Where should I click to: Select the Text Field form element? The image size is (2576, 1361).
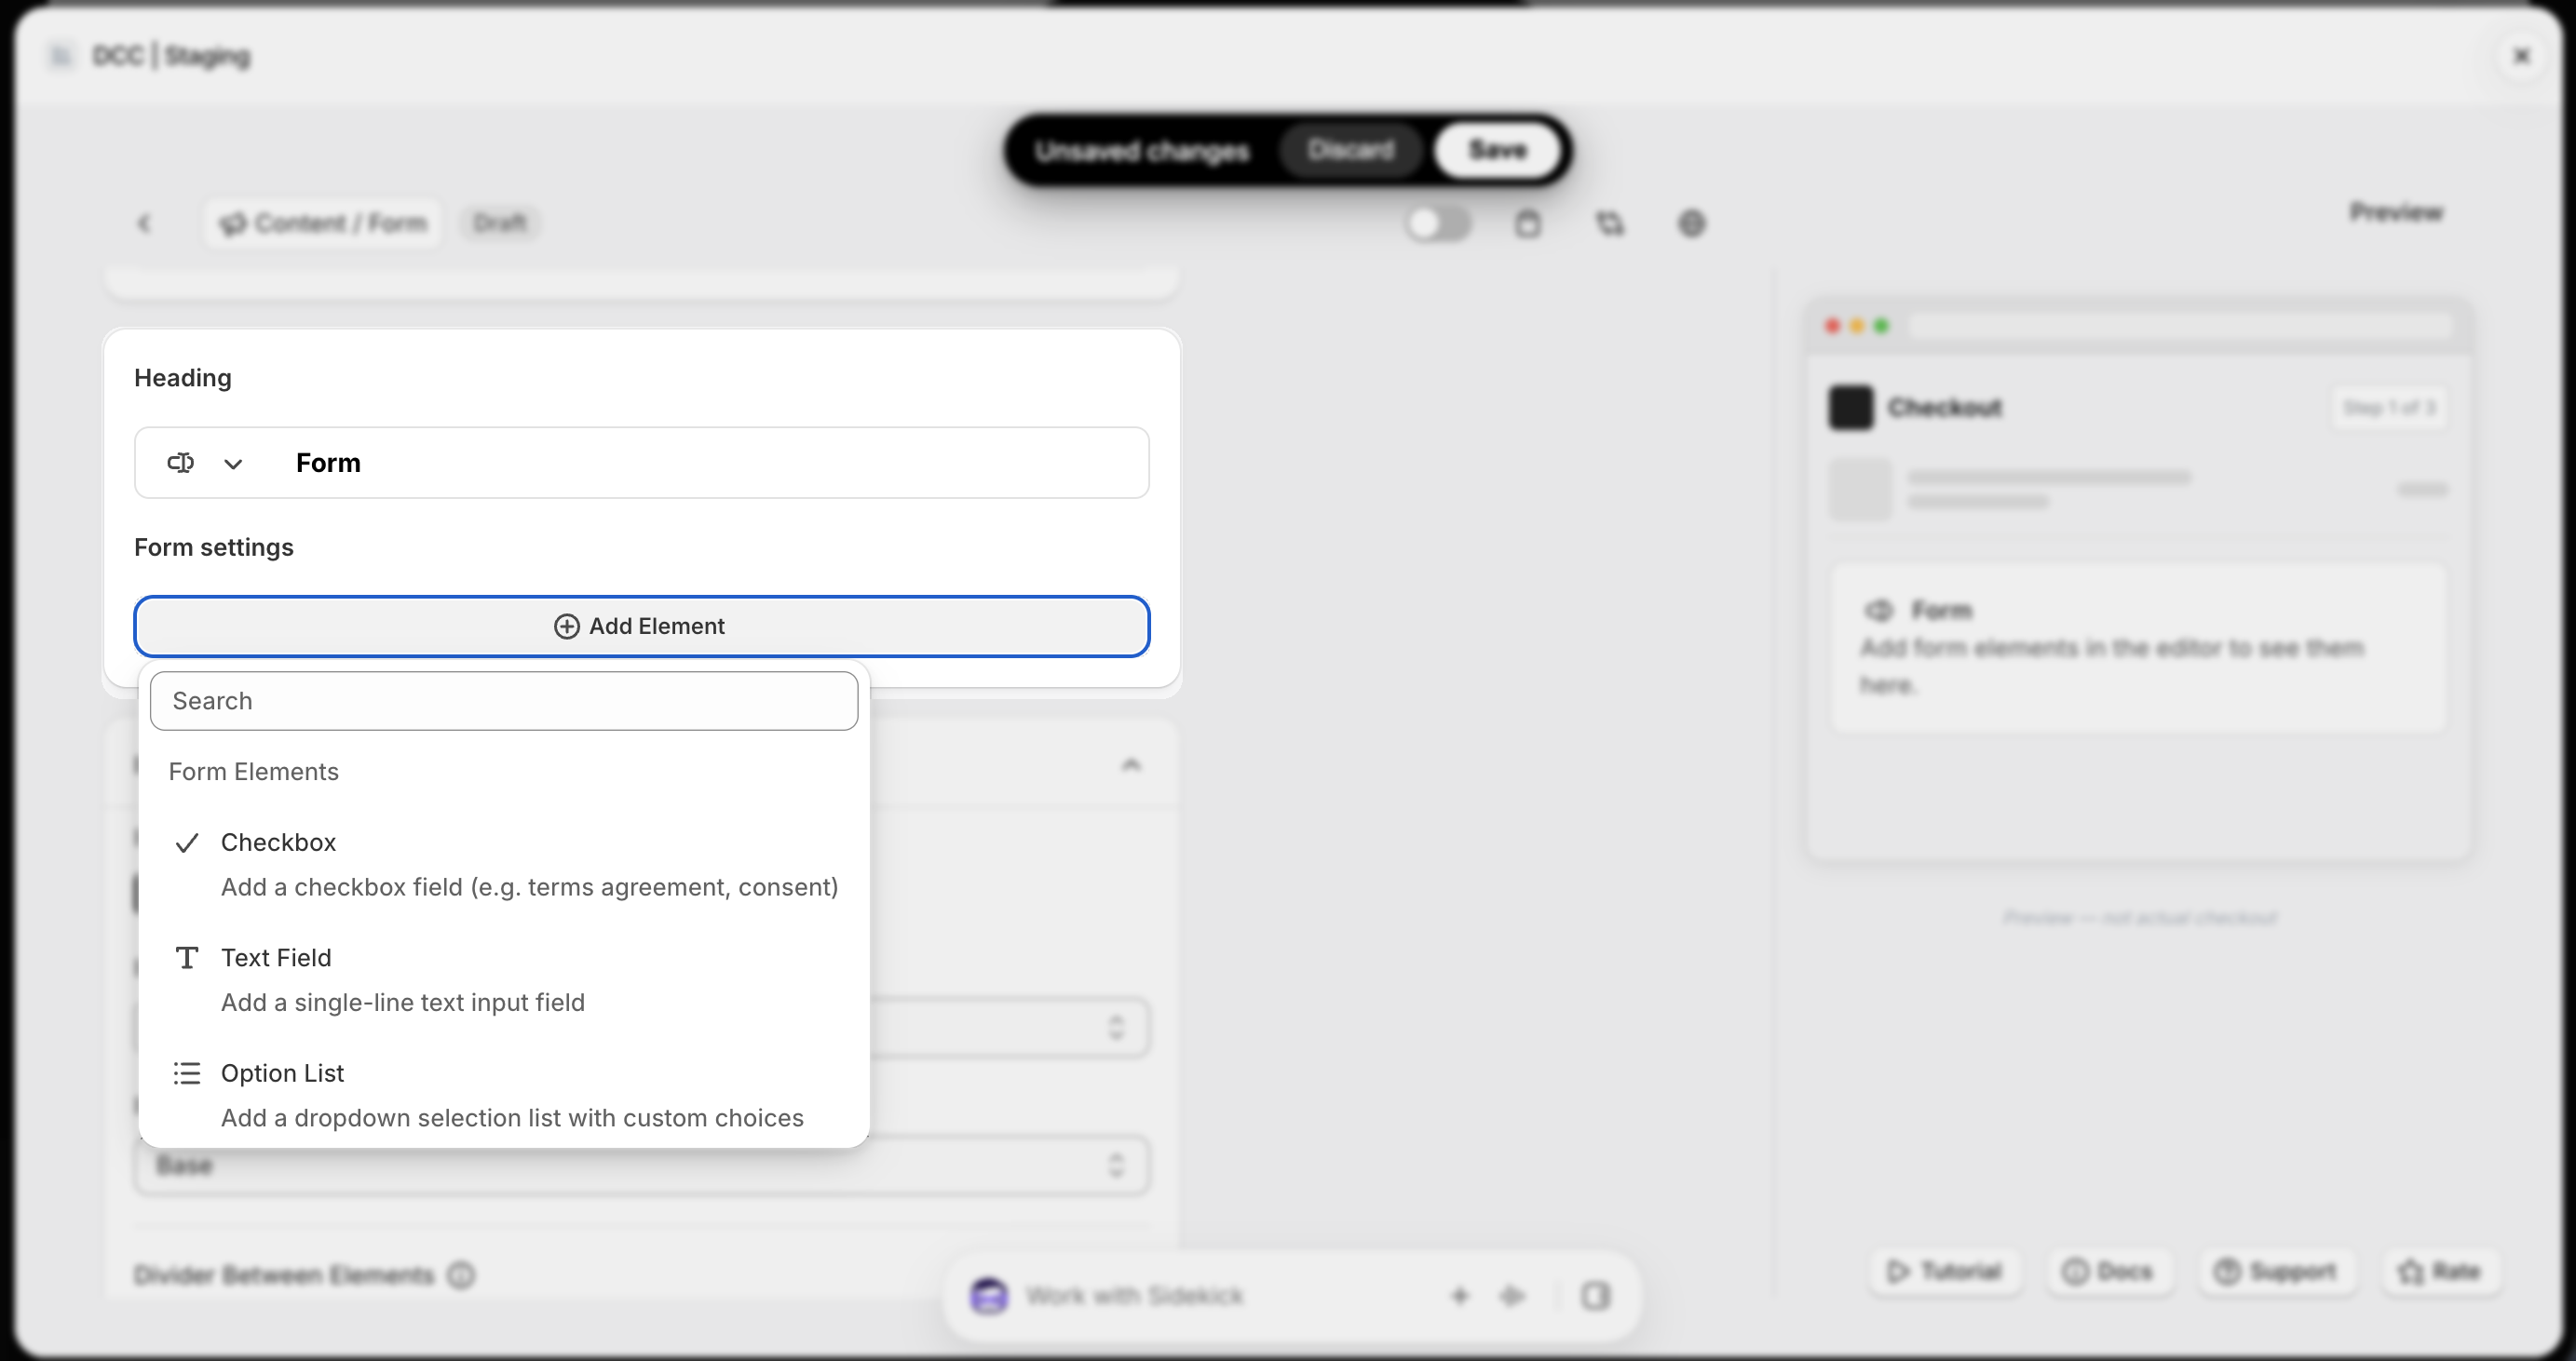point(504,979)
